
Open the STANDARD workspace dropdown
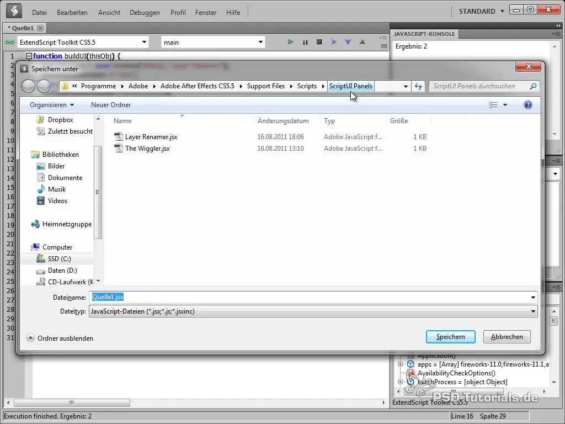click(x=481, y=11)
